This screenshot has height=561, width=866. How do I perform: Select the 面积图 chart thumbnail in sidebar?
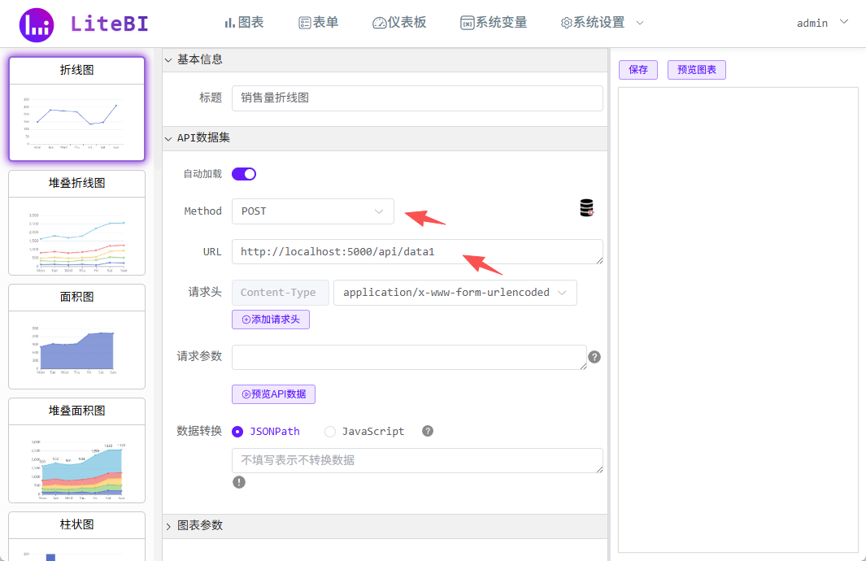pyautogui.click(x=76, y=337)
